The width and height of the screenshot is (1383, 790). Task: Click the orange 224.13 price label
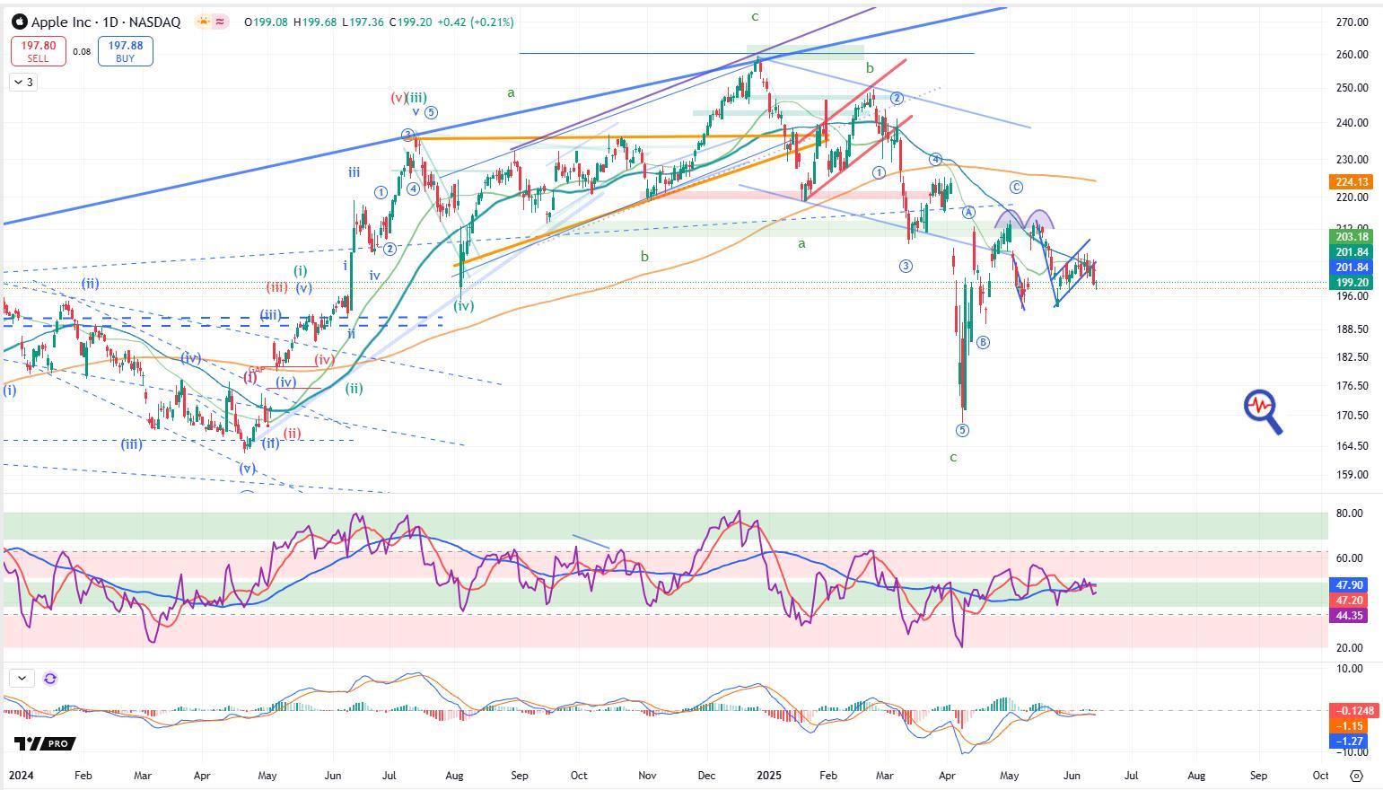pos(1351,182)
